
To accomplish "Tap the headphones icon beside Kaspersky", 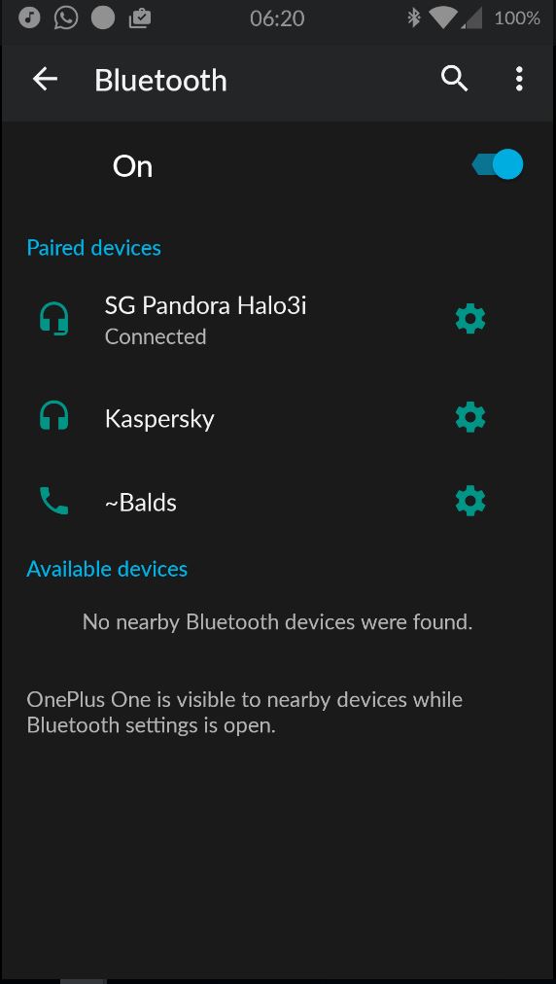I will [x=54, y=417].
